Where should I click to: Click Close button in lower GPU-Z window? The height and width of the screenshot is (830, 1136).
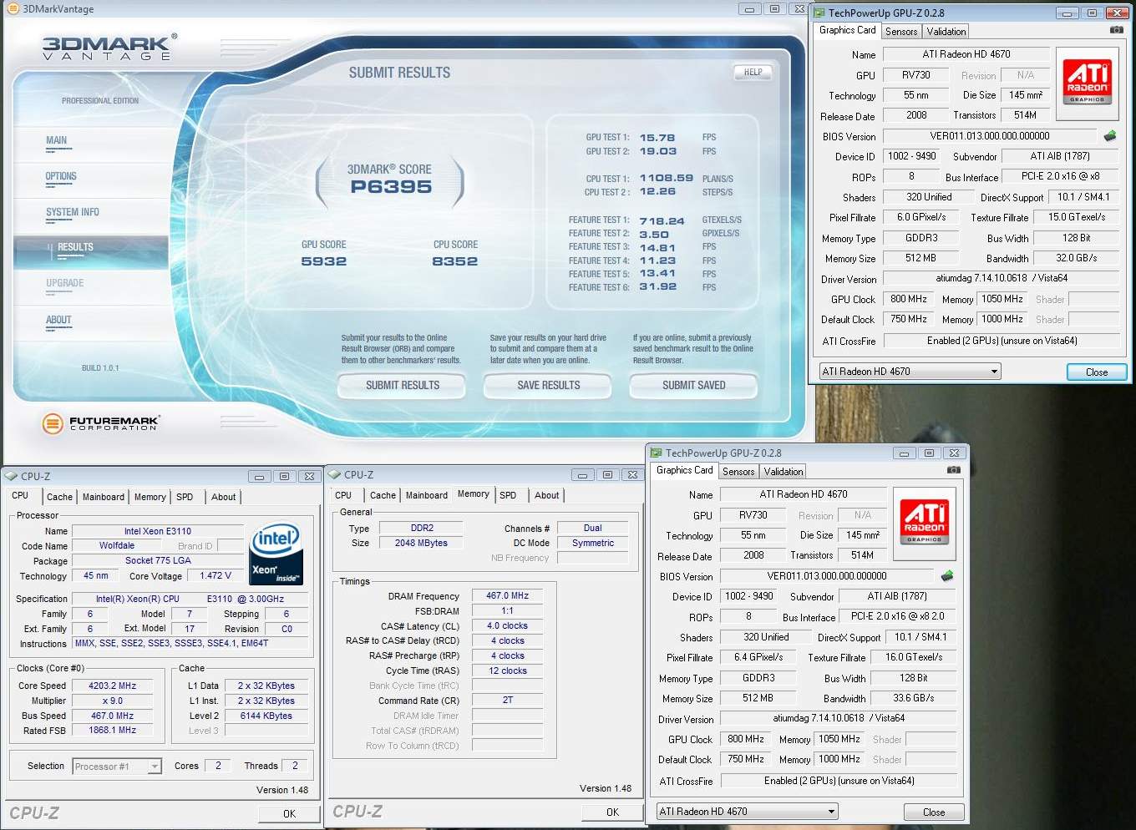[934, 812]
